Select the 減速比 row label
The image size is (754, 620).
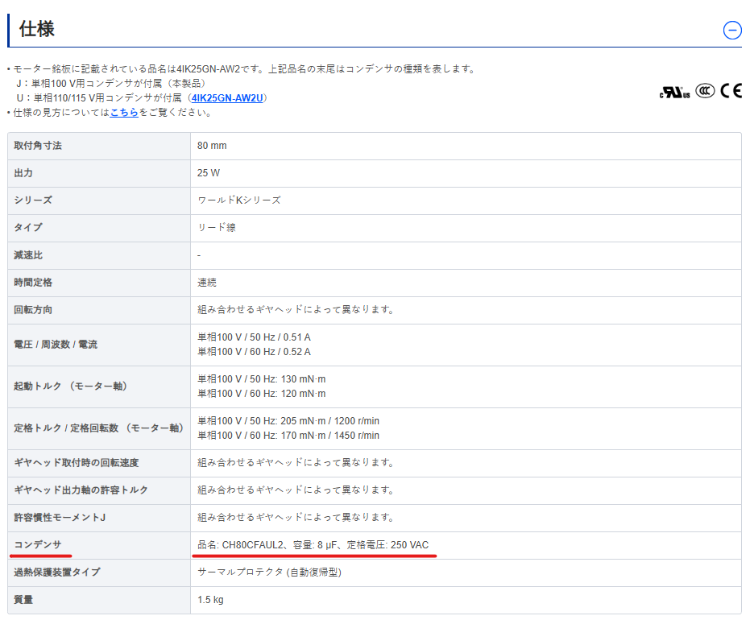click(x=28, y=255)
